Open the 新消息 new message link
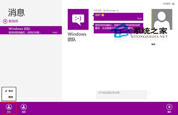 click(x=13, y=21)
